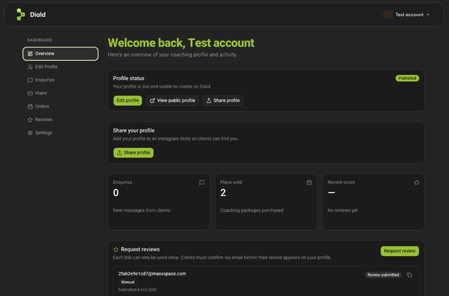Viewport: 449px width, 296px height.
Task: Click 'No reviews yet' text
Action: (342, 210)
